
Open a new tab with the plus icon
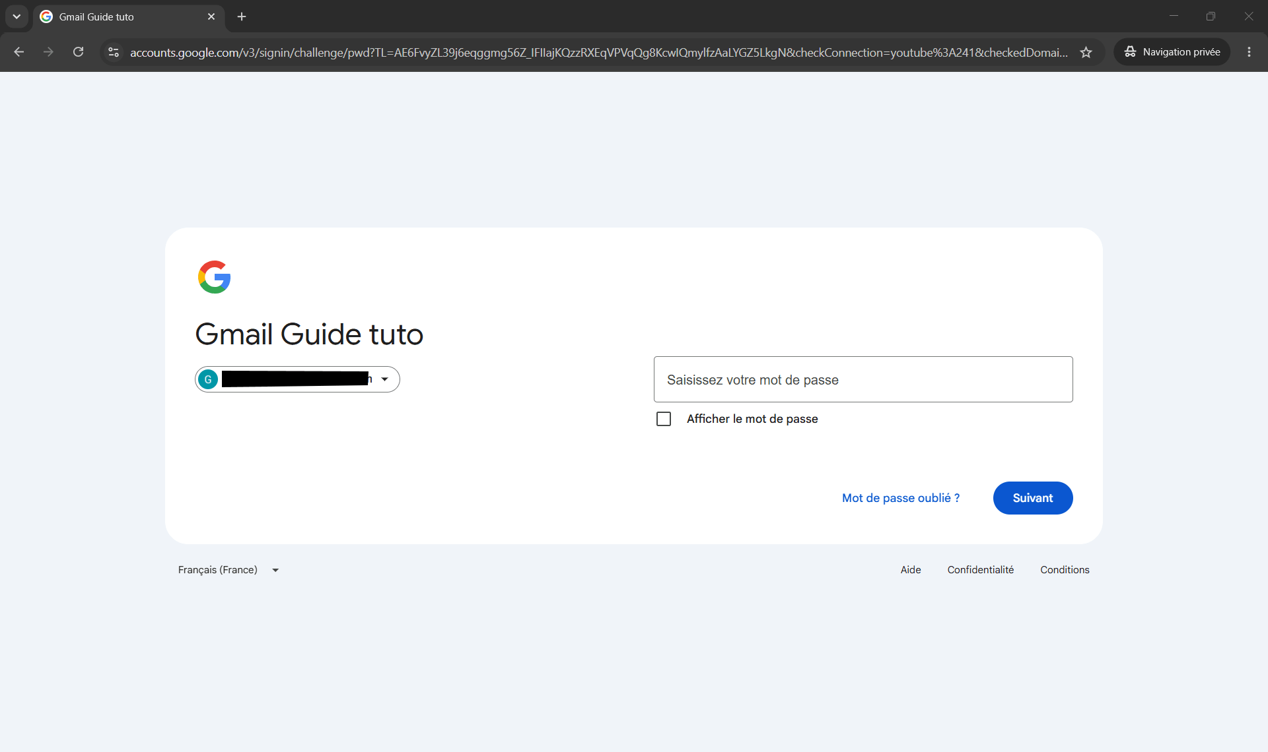(242, 16)
